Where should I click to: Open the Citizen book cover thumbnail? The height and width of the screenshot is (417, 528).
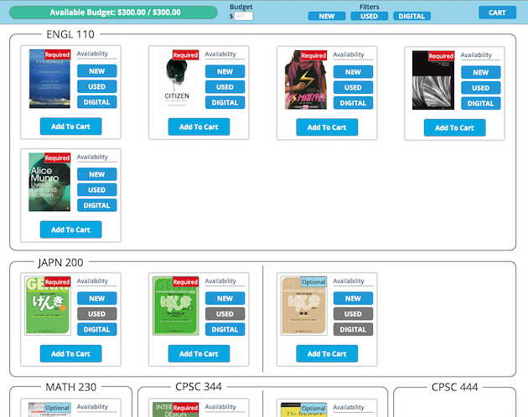pos(177,80)
